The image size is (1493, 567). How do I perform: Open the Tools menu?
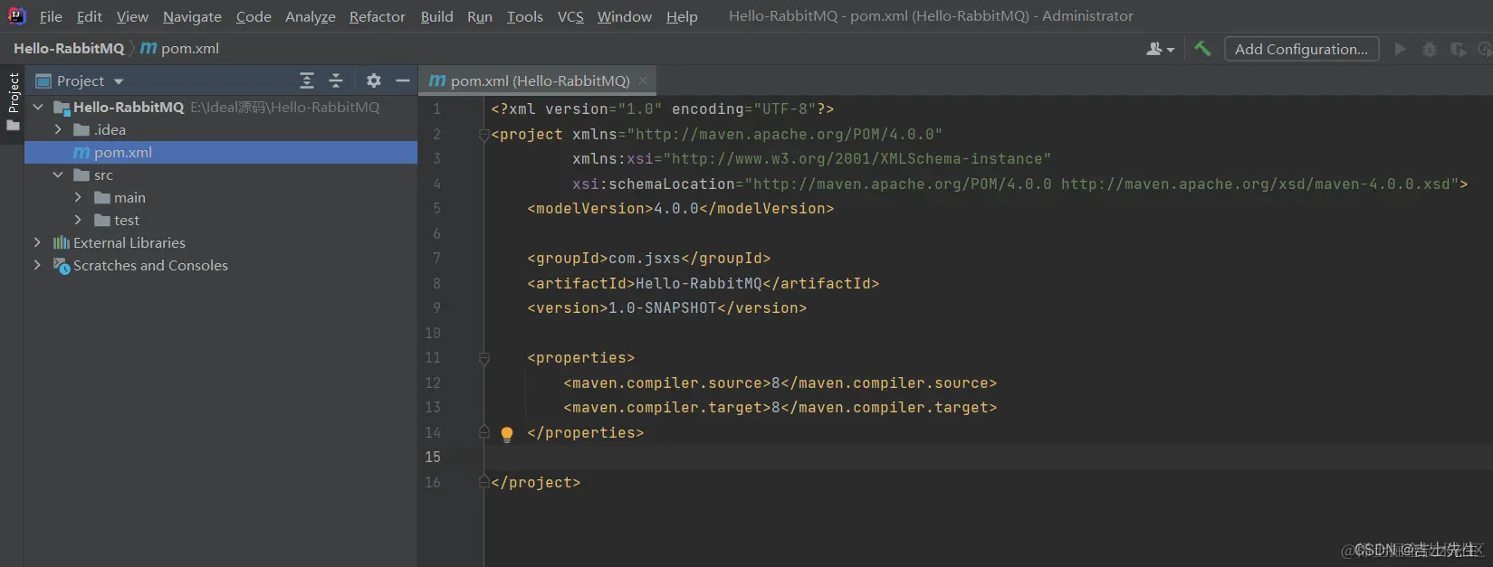tap(524, 16)
